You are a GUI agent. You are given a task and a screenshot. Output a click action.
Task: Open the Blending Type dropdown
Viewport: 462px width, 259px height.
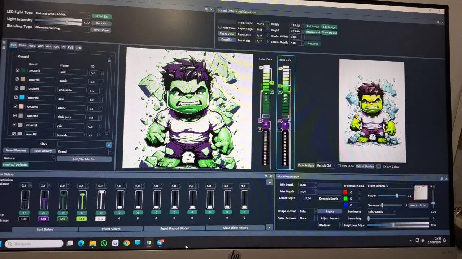(62, 28)
